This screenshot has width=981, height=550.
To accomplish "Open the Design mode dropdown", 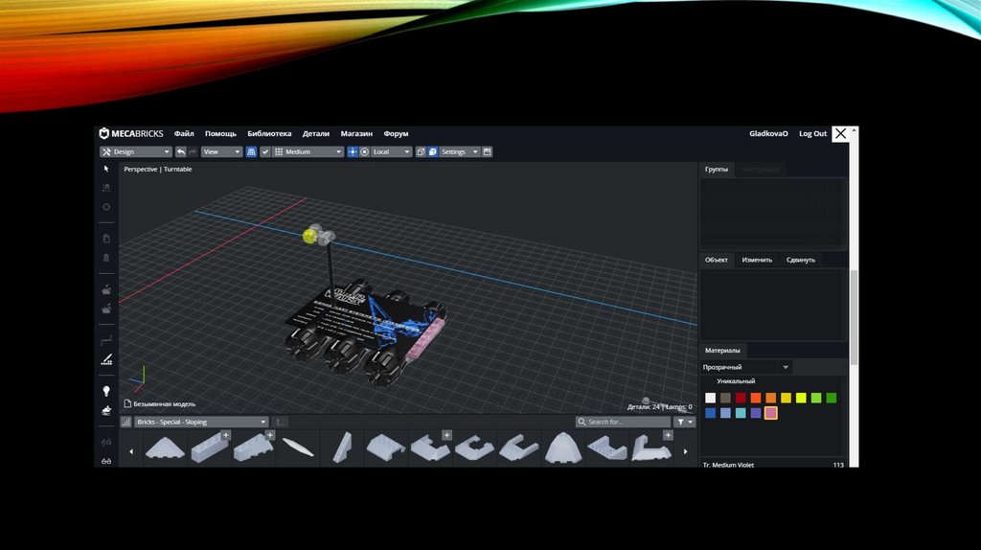I will [x=135, y=151].
